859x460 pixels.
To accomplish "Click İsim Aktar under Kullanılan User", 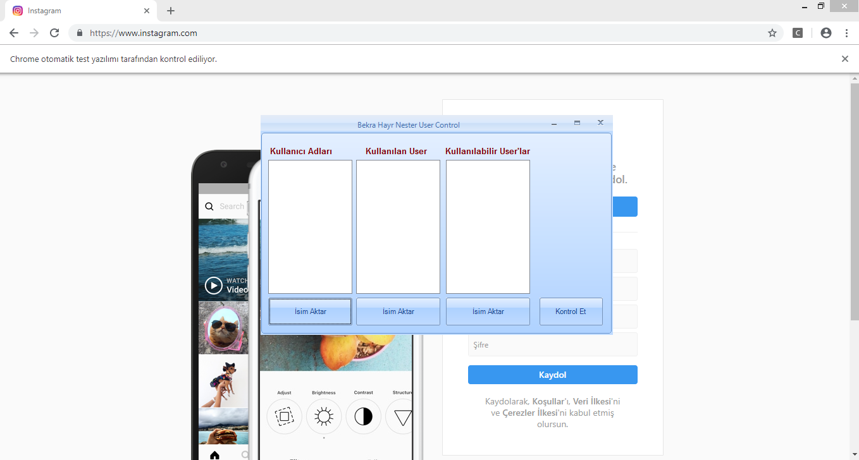I will pos(398,312).
